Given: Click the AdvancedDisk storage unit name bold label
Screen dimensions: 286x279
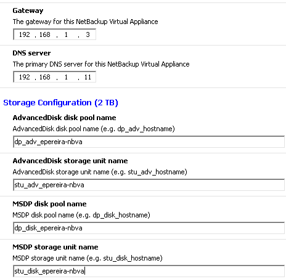Looking at the screenshot, I should (70, 161).
